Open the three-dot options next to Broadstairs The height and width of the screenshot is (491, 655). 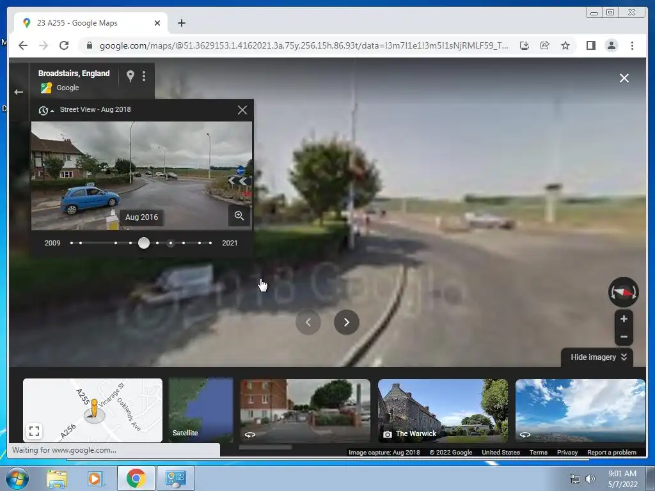click(144, 75)
